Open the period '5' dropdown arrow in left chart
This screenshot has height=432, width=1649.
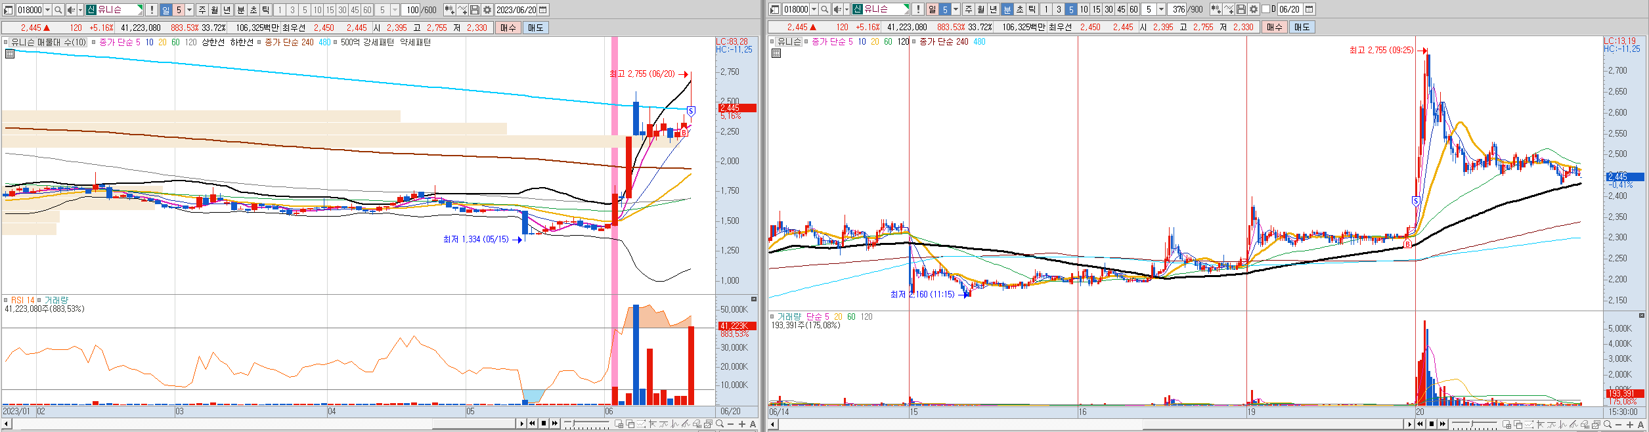(x=190, y=10)
